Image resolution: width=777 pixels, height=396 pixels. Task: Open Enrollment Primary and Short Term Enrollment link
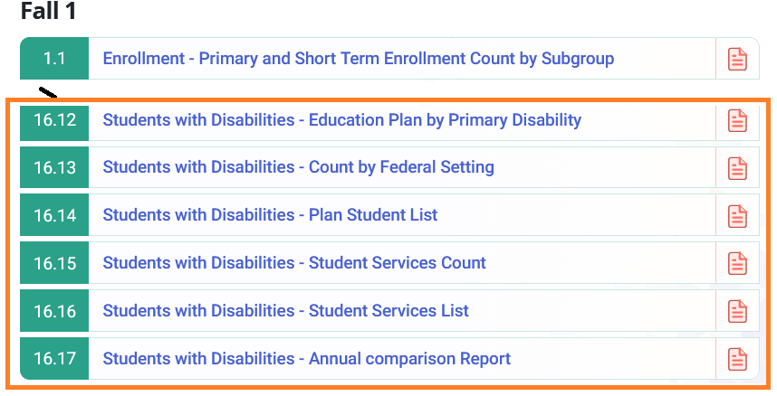(359, 59)
